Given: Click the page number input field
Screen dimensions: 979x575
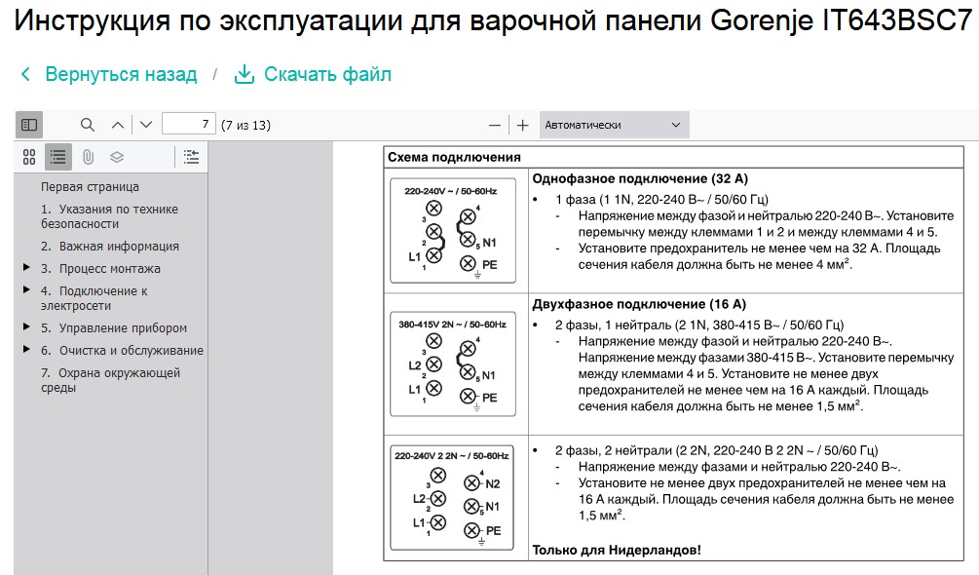Looking at the screenshot, I should [189, 124].
